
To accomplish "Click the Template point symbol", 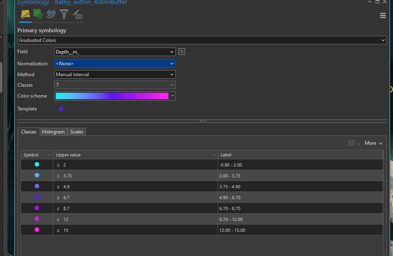I will point(61,109).
